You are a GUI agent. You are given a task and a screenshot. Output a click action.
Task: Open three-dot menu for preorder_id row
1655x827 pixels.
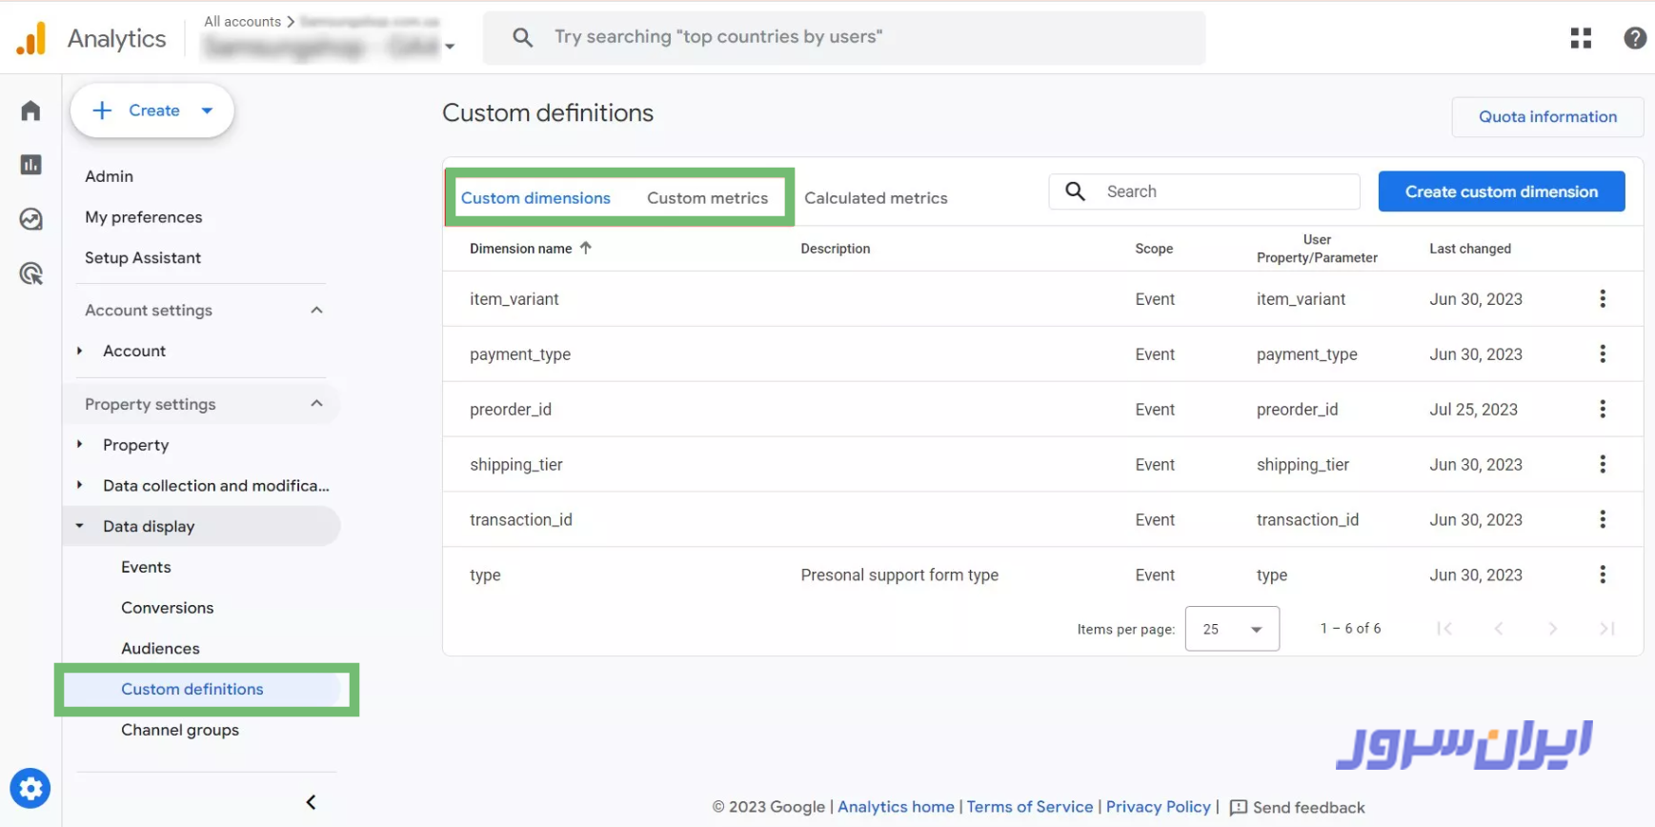[1602, 410]
